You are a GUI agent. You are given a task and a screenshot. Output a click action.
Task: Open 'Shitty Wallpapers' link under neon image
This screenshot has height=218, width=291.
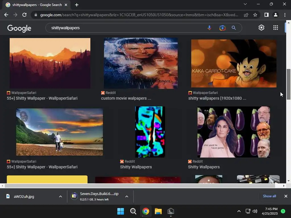coord(136,167)
